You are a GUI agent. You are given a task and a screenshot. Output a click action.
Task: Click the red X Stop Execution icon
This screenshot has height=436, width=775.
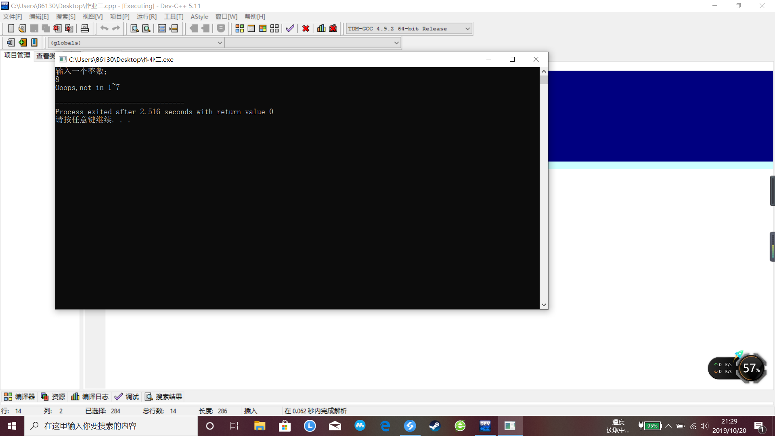point(306,28)
